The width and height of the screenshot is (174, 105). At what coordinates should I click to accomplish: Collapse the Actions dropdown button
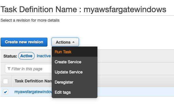click(x=65, y=42)
